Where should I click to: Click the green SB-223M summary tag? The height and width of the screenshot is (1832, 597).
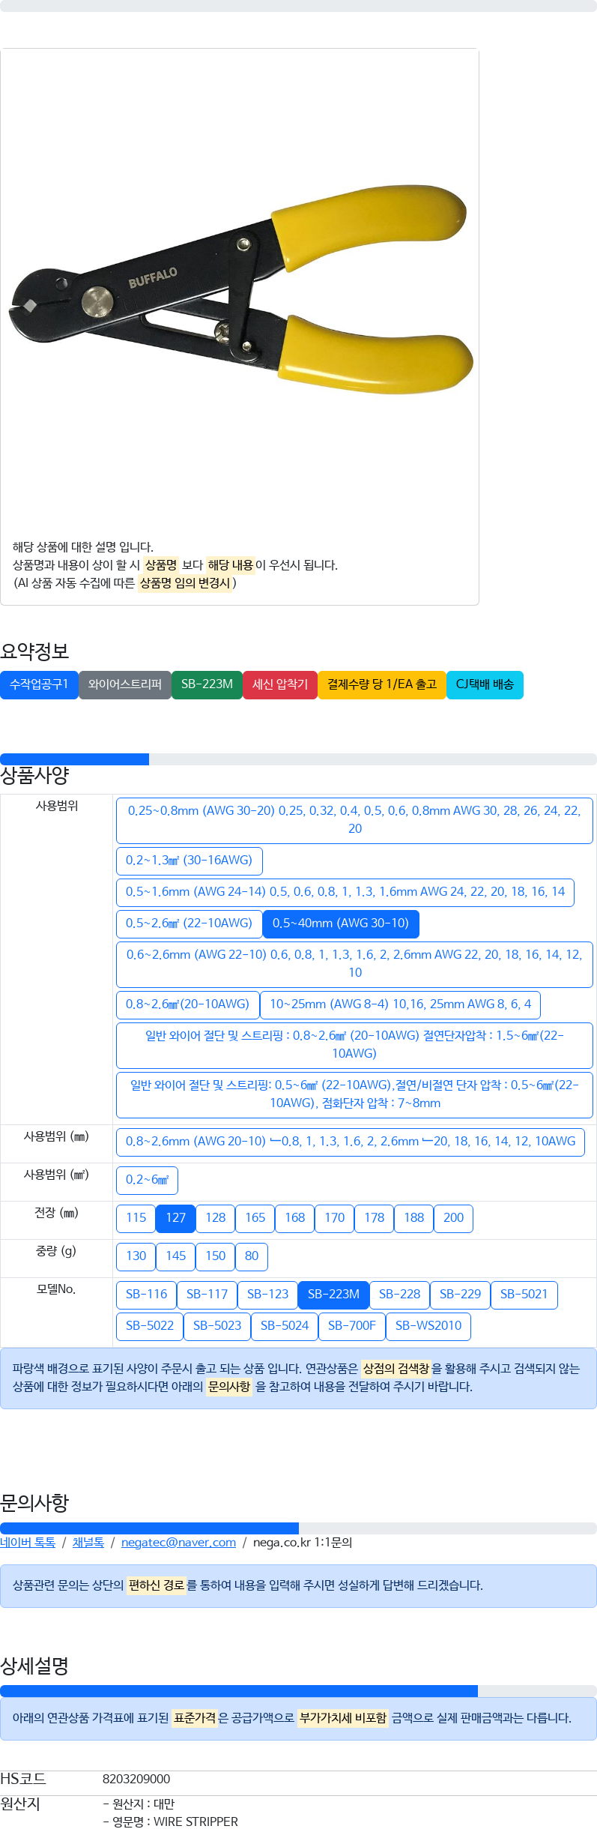tap(207, 684)
